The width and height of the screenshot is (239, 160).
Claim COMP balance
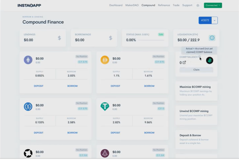[x=196, y=70]
